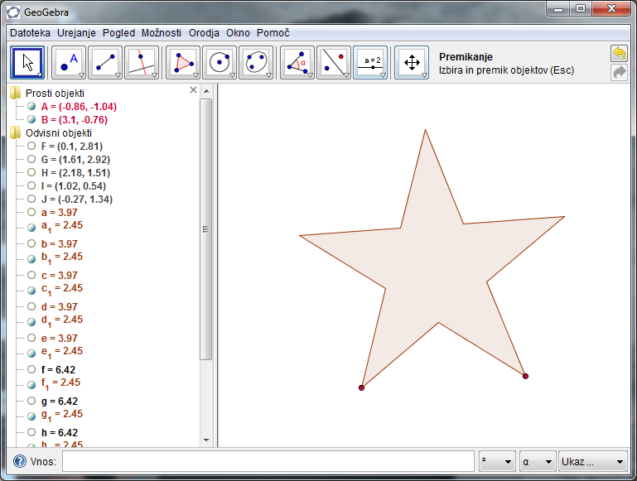Screen dimensions: 637x481
Task: Select the Polygon tool
Action: (x=183, y=63)
